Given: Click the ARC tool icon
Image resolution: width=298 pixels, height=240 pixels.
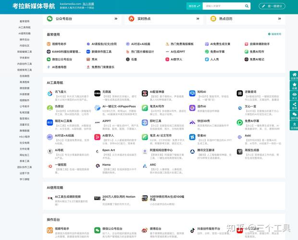Looking at the screenshot, I should (145, 166).
